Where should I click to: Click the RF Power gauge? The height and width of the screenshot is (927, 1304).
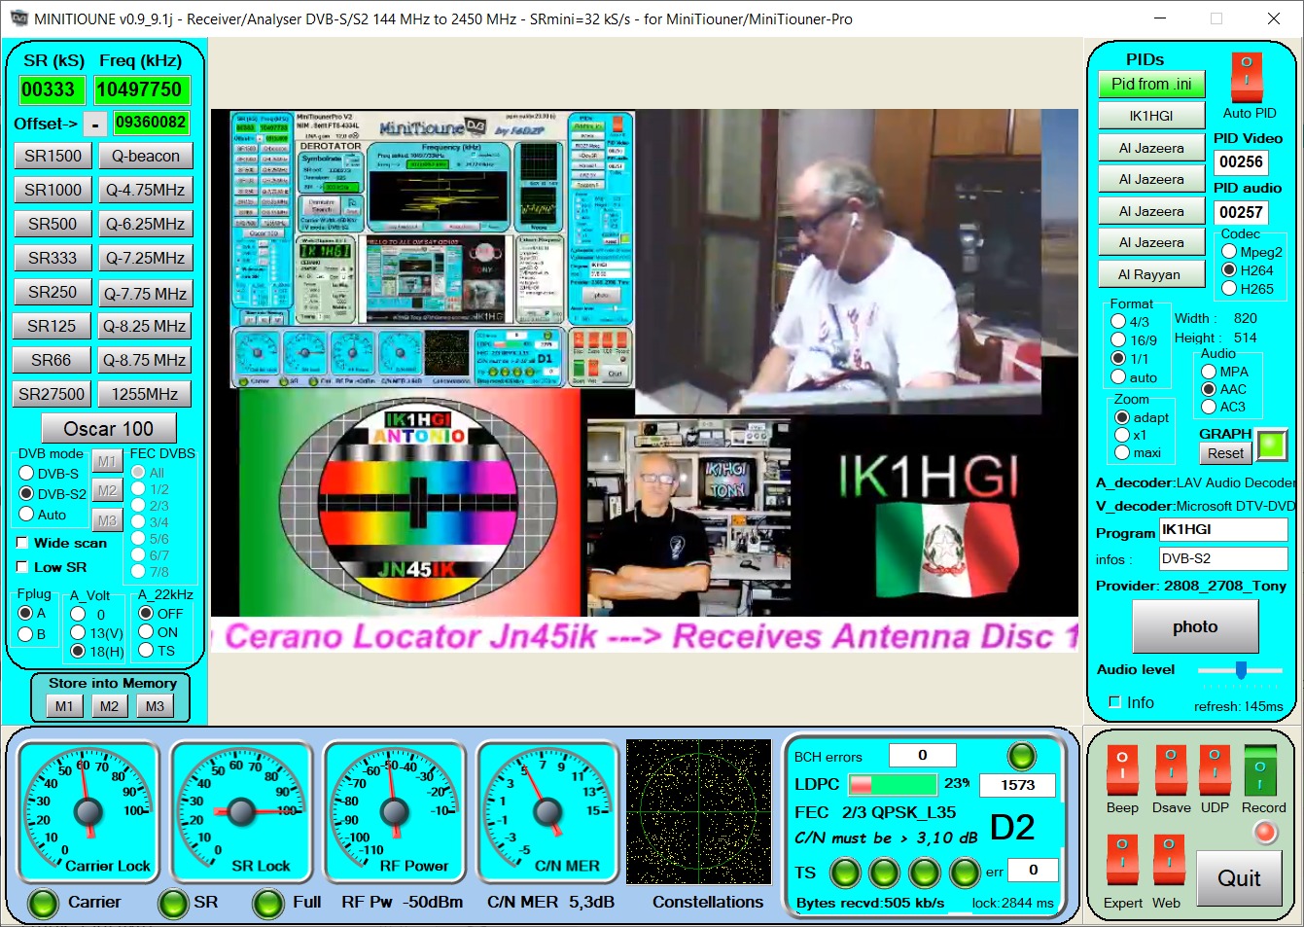(393, 811)
